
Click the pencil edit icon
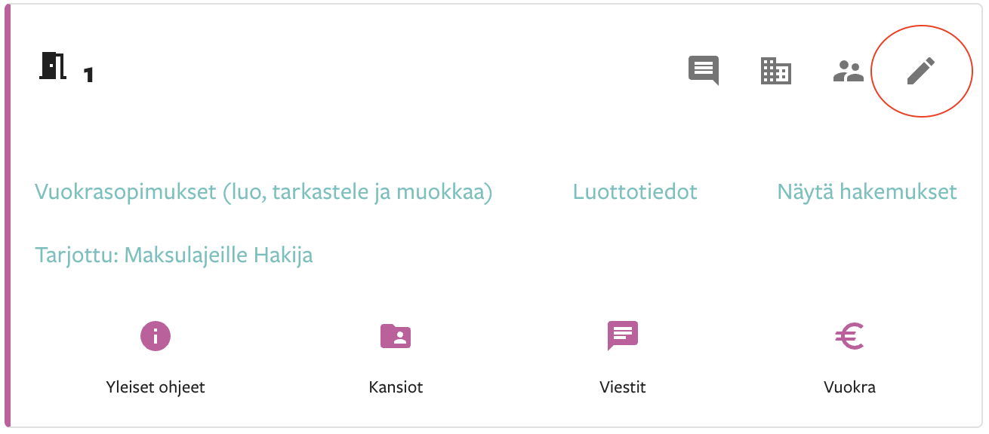click(920, 72)
